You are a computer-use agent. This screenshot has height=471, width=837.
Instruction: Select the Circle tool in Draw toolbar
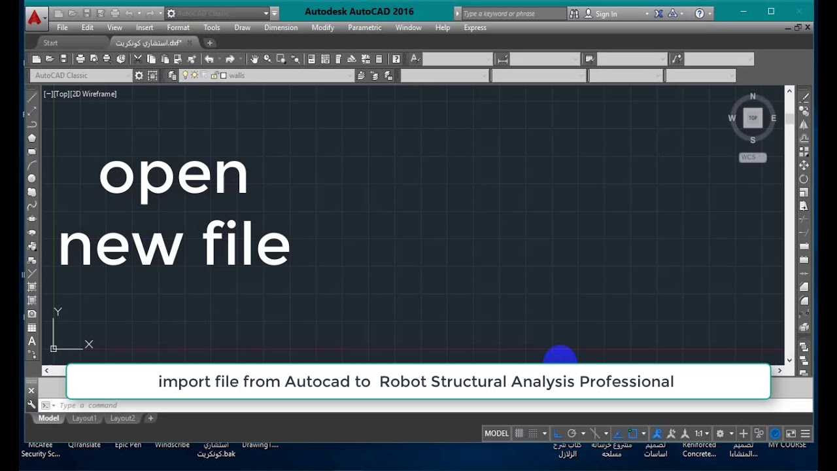31,179
